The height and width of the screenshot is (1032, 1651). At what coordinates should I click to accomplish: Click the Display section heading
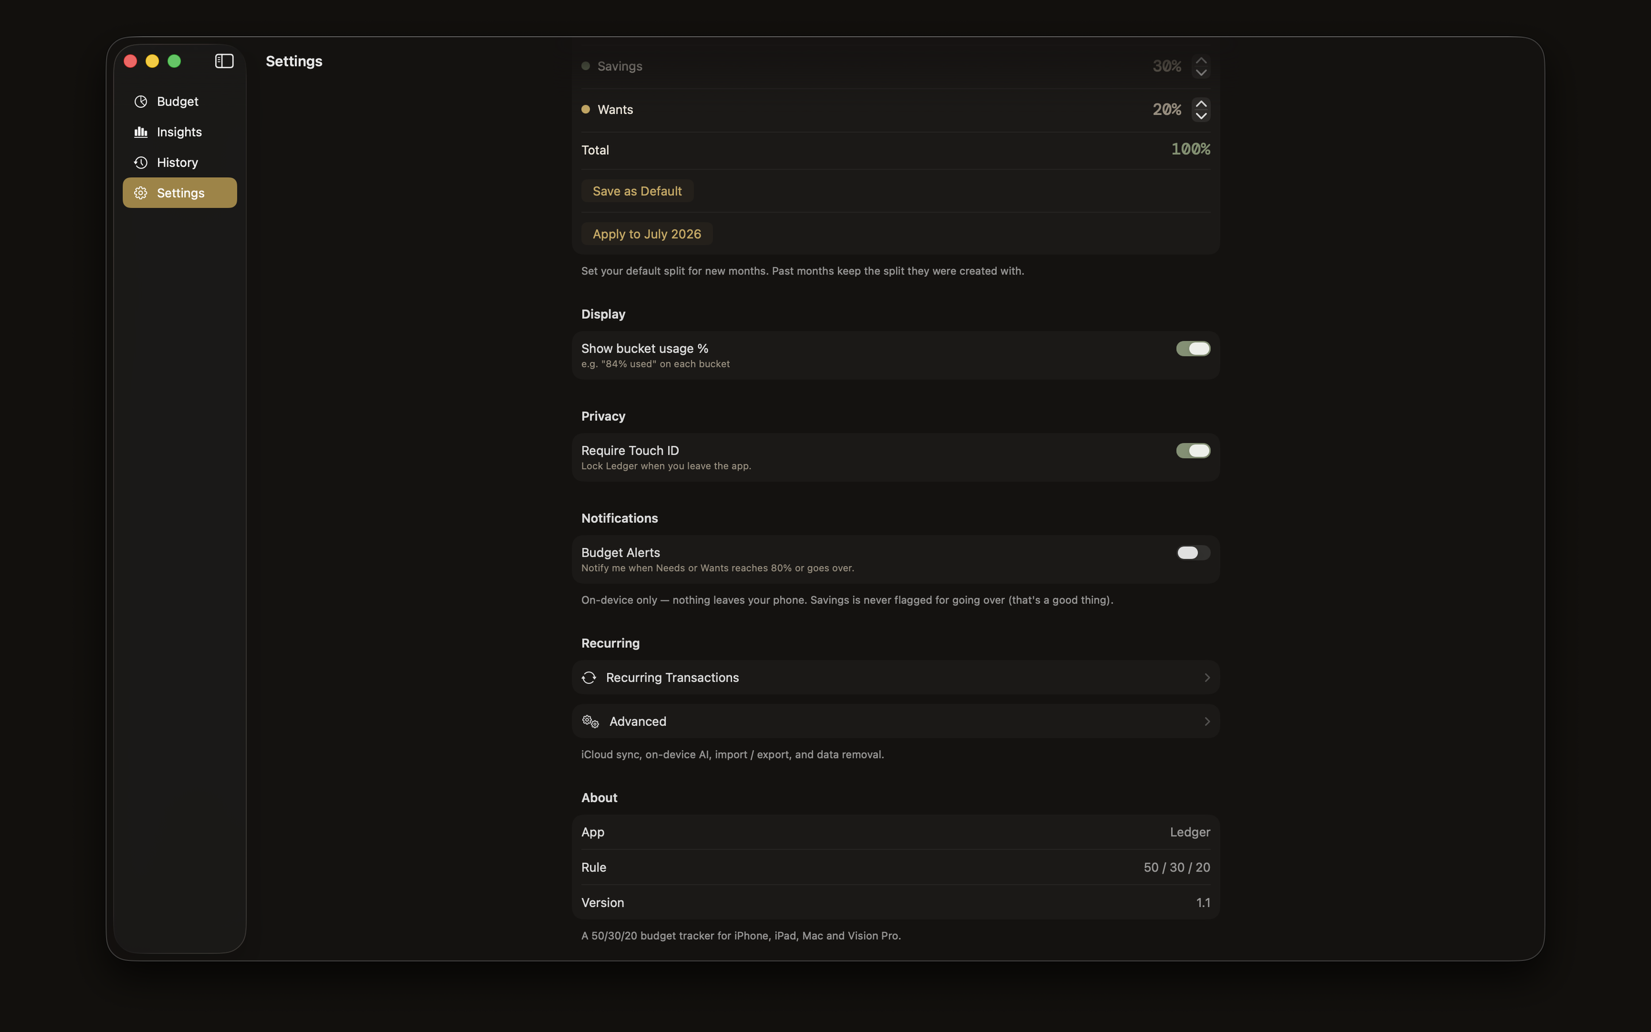tap(603, 314)
